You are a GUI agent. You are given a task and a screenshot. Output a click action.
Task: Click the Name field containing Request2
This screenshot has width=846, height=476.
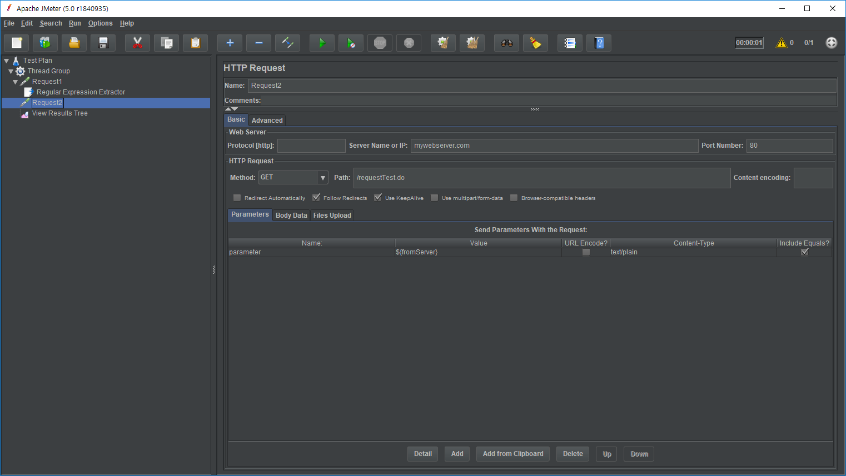[542, 86]
